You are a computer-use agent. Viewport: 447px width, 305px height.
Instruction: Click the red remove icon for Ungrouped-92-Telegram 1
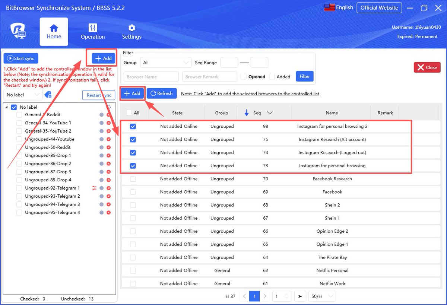tap(109, 188)
